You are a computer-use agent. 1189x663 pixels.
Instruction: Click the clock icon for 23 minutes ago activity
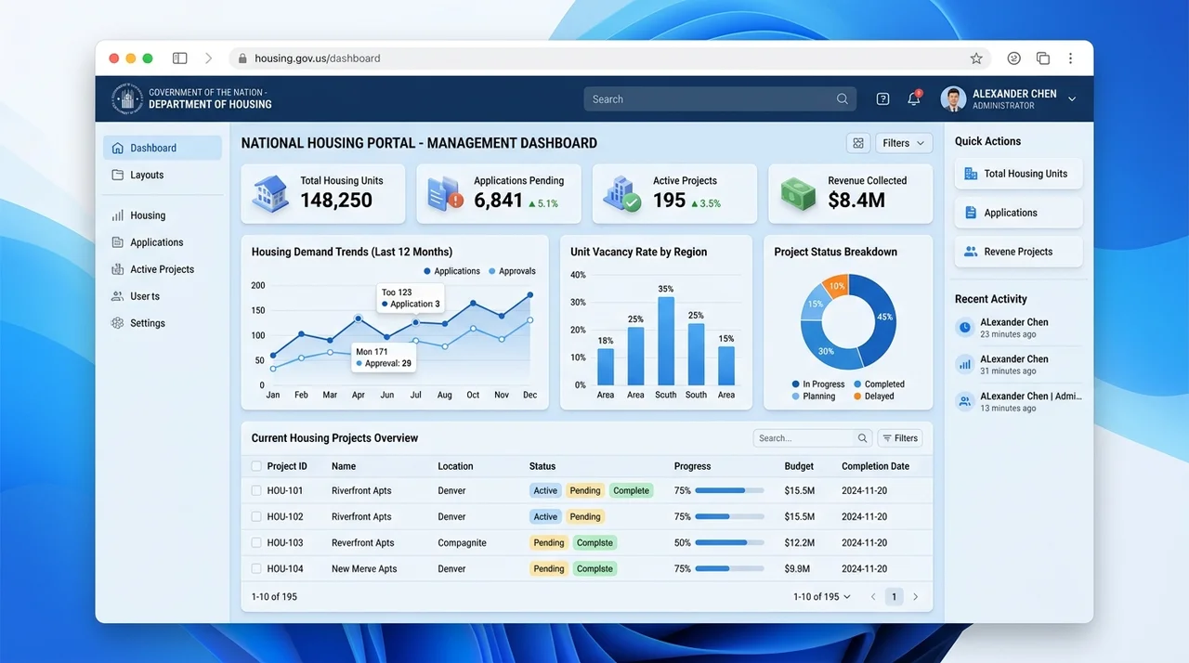pos(964,327)
